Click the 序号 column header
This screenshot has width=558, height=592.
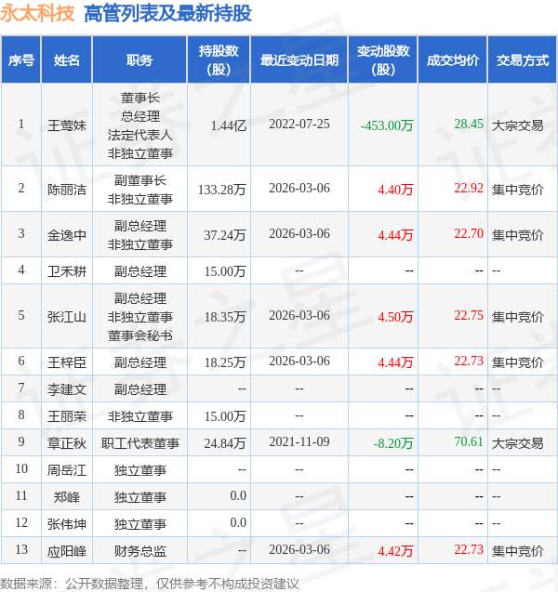21,60
